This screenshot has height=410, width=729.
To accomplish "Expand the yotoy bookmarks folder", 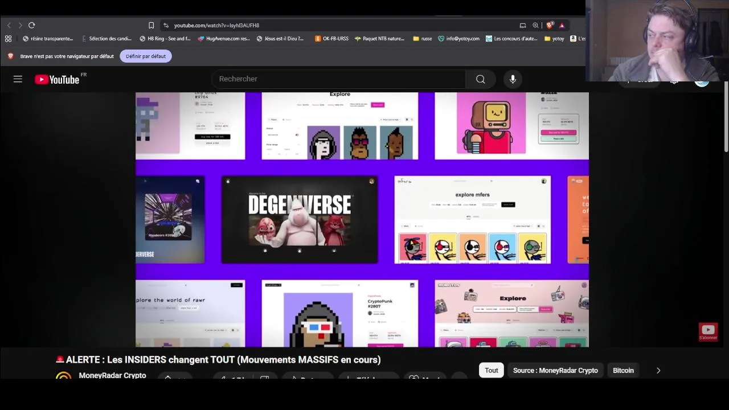I will (x=554, y=39).
